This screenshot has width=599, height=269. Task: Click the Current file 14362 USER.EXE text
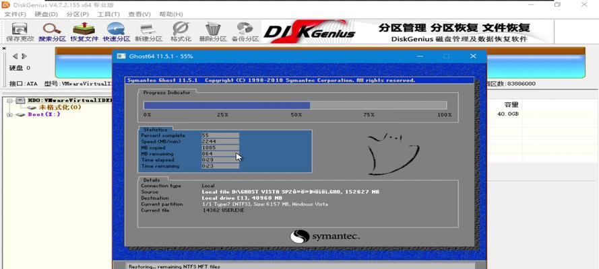pos(224,210)
